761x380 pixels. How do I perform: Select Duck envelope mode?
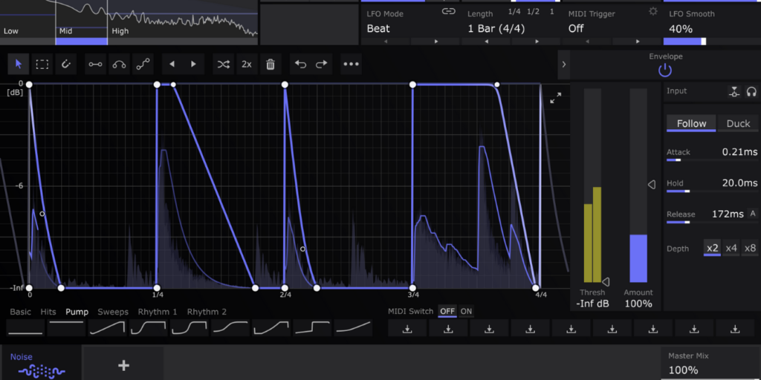click(738, 124)
